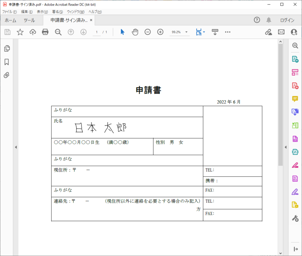Screen dimensions: 302x256
Task: Open the Organize Pages tool
Action: pyautogui.click(x=295, y=73)
